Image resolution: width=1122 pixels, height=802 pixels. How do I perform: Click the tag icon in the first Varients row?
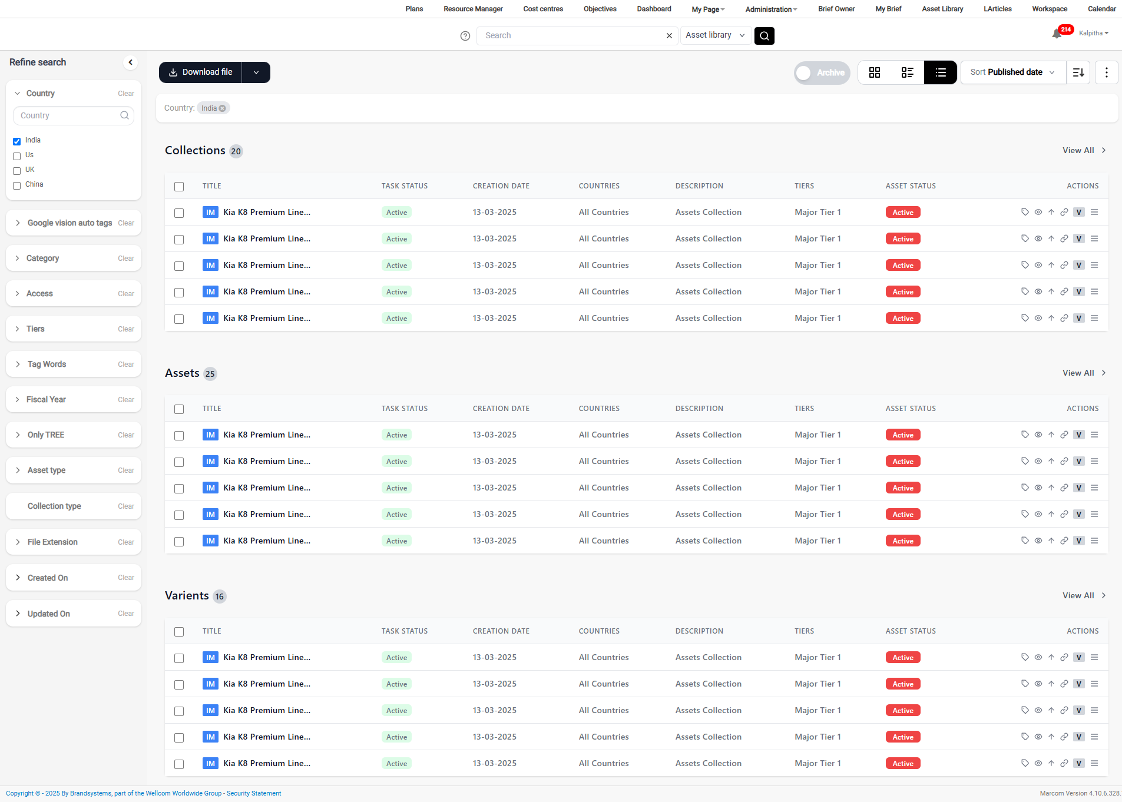1025,657
